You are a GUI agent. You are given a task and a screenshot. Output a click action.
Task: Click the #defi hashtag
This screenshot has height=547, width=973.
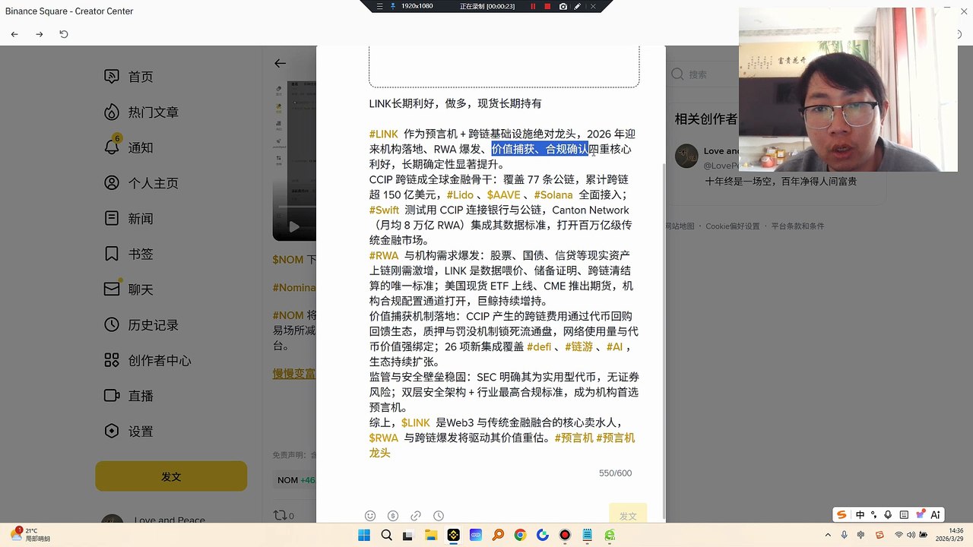pos(539,347)
